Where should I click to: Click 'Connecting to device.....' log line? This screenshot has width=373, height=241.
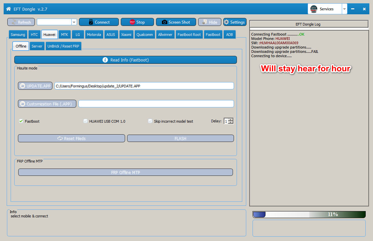click(x=271, y=56)
